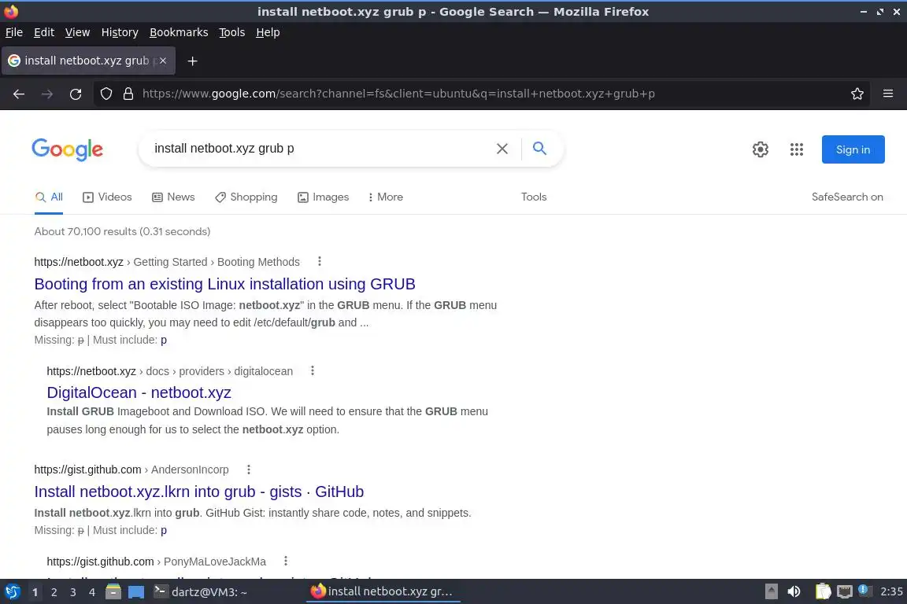Open the Edit menu
Screen dimensions: 907x604
[x=44, y=32]
